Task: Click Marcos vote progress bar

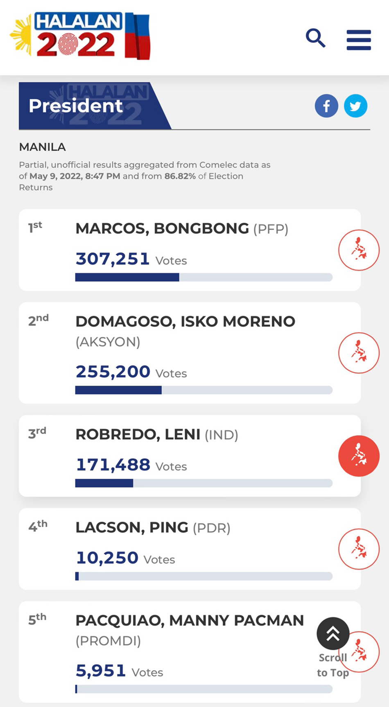Action: [x=204, y=277]
